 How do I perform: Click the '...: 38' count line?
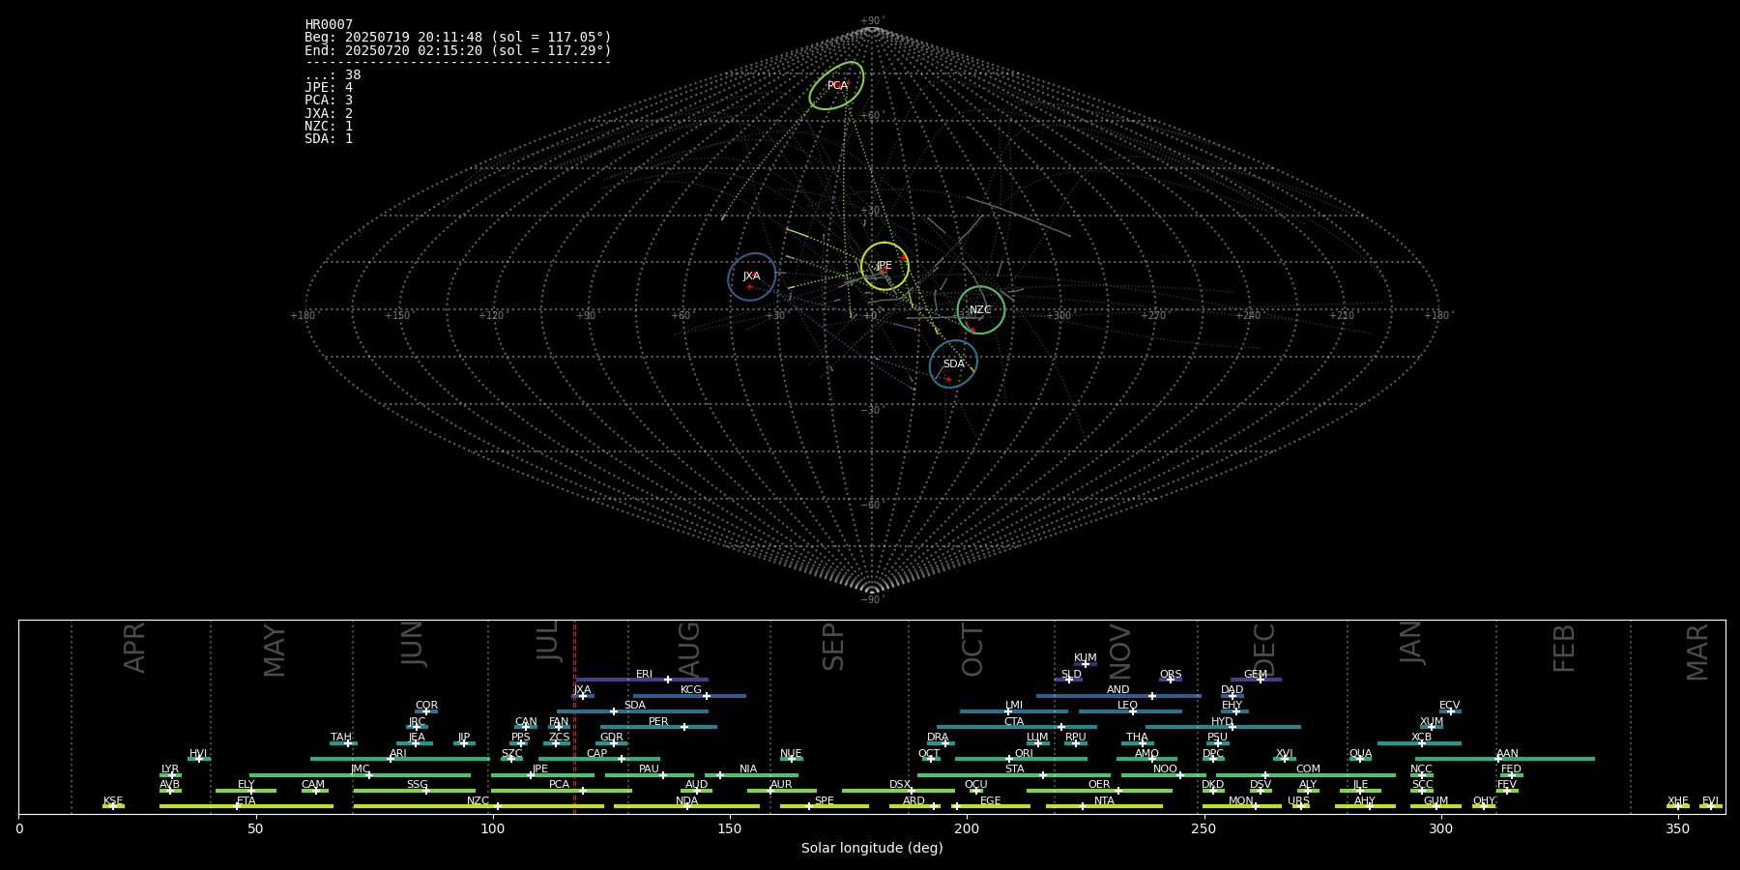[333, 75]
